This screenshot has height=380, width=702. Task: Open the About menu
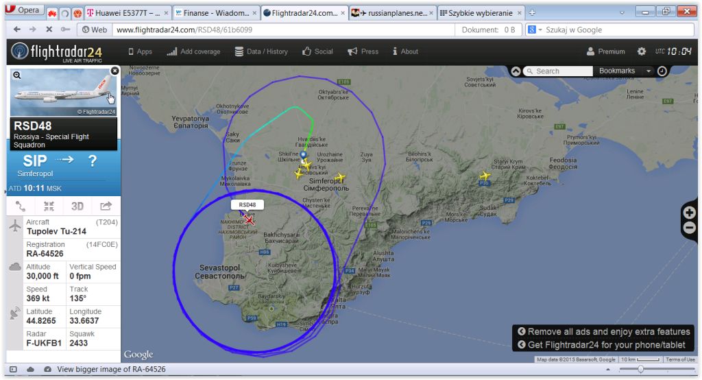pyautogui.click(x=405, y=51)
